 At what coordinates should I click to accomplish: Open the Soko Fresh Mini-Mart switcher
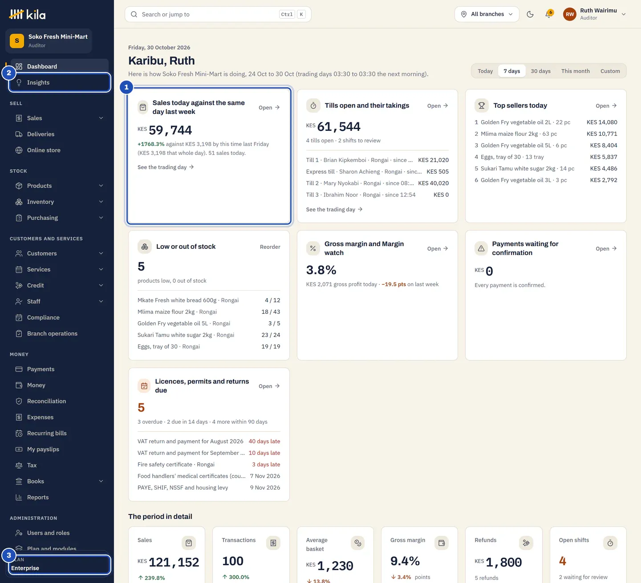click(x=49, y=41)
